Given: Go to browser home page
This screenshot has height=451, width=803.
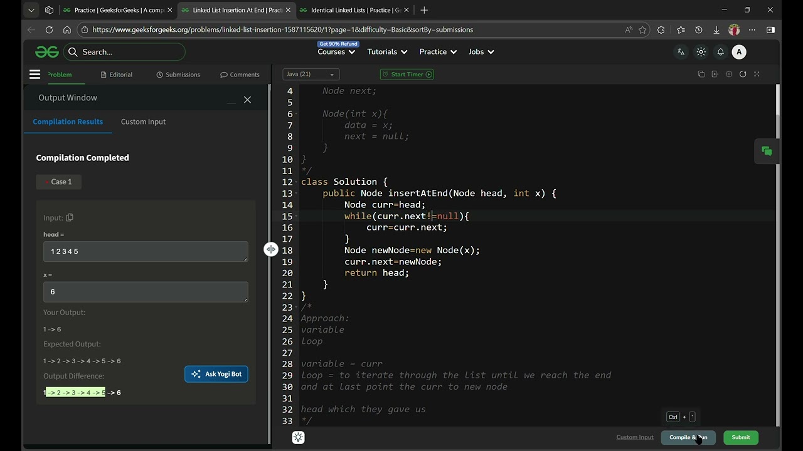Looking at the screenshot, I should point(67,29).
